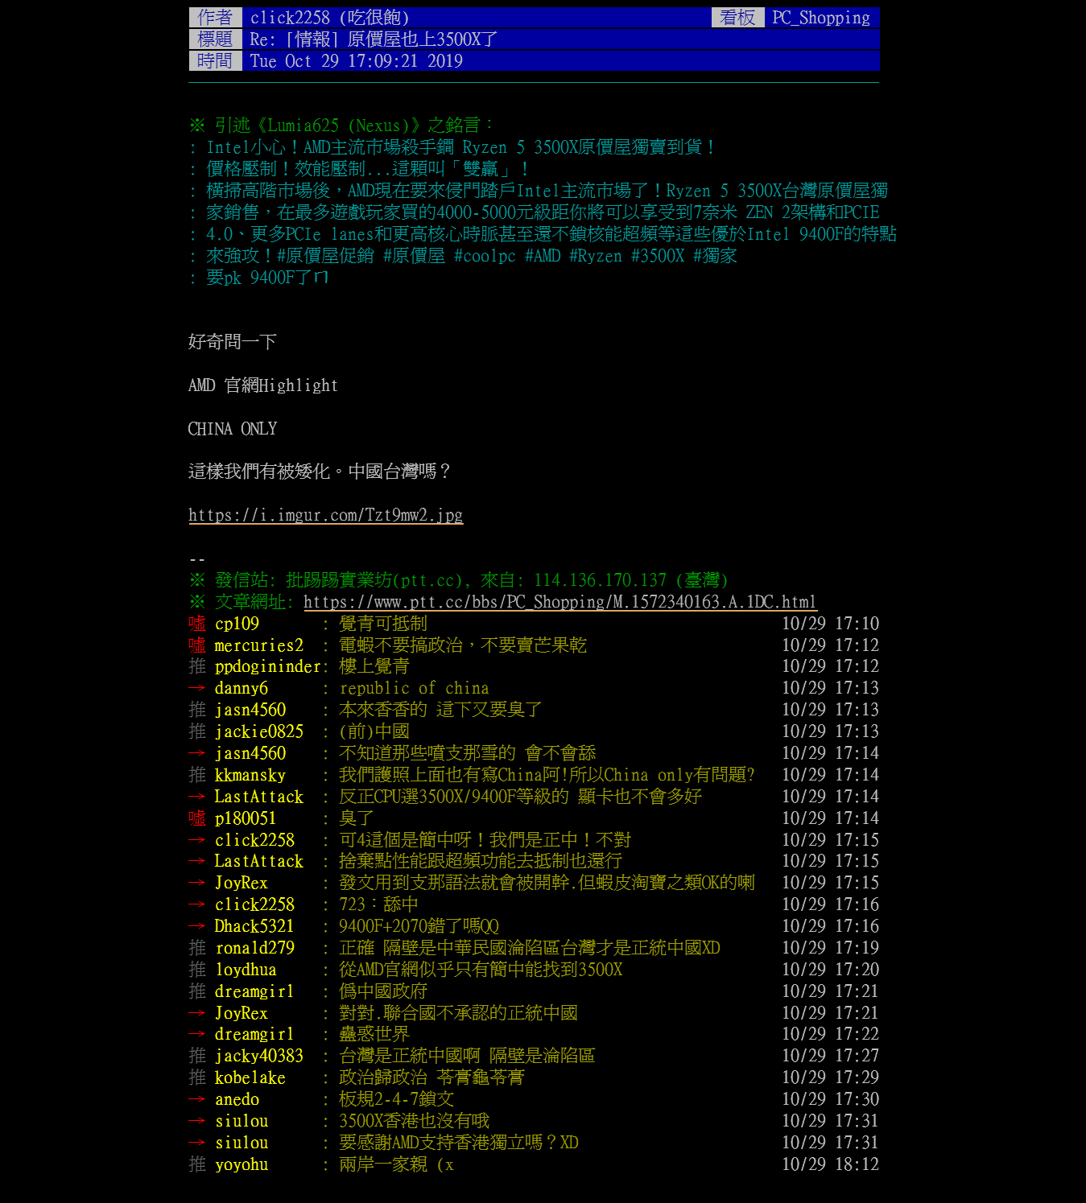Click the timestamp Tue Oct 29 17:09:21 2019
Image resolution: width=1086 pixels, height=1203 pixels.
click(356, 61)
